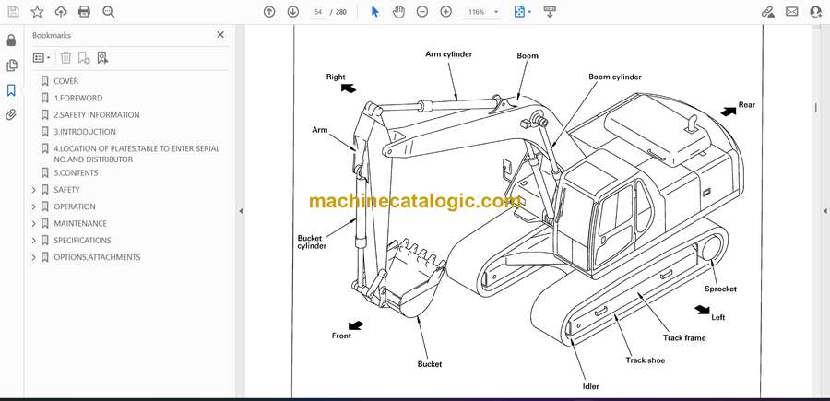Click the 'Bucket cylinder' diagram label
The width and height of the screenshot is (830, 401).
tap(312, 242)
